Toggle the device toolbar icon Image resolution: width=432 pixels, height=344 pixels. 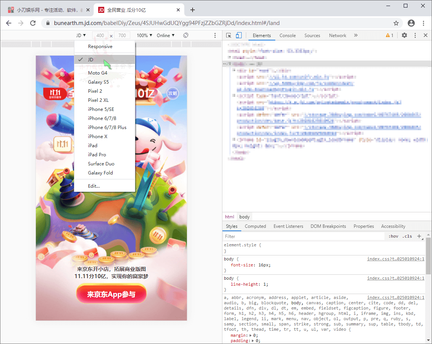point(239,35)
